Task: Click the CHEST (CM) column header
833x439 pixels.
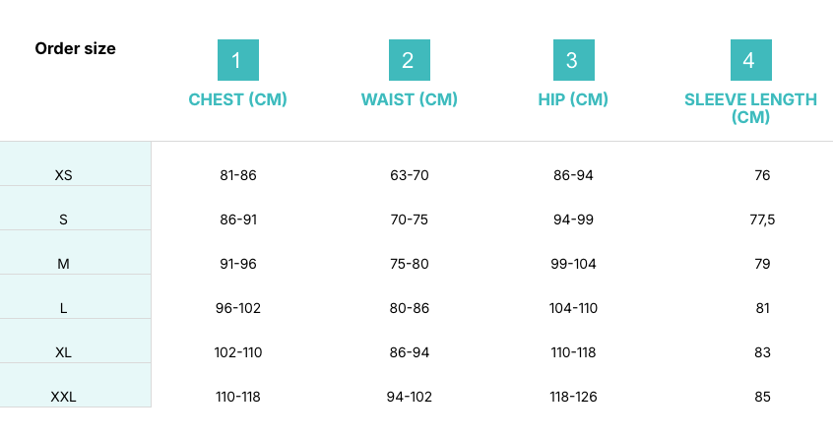Action: pyautogui.click(x=237, y=99)
